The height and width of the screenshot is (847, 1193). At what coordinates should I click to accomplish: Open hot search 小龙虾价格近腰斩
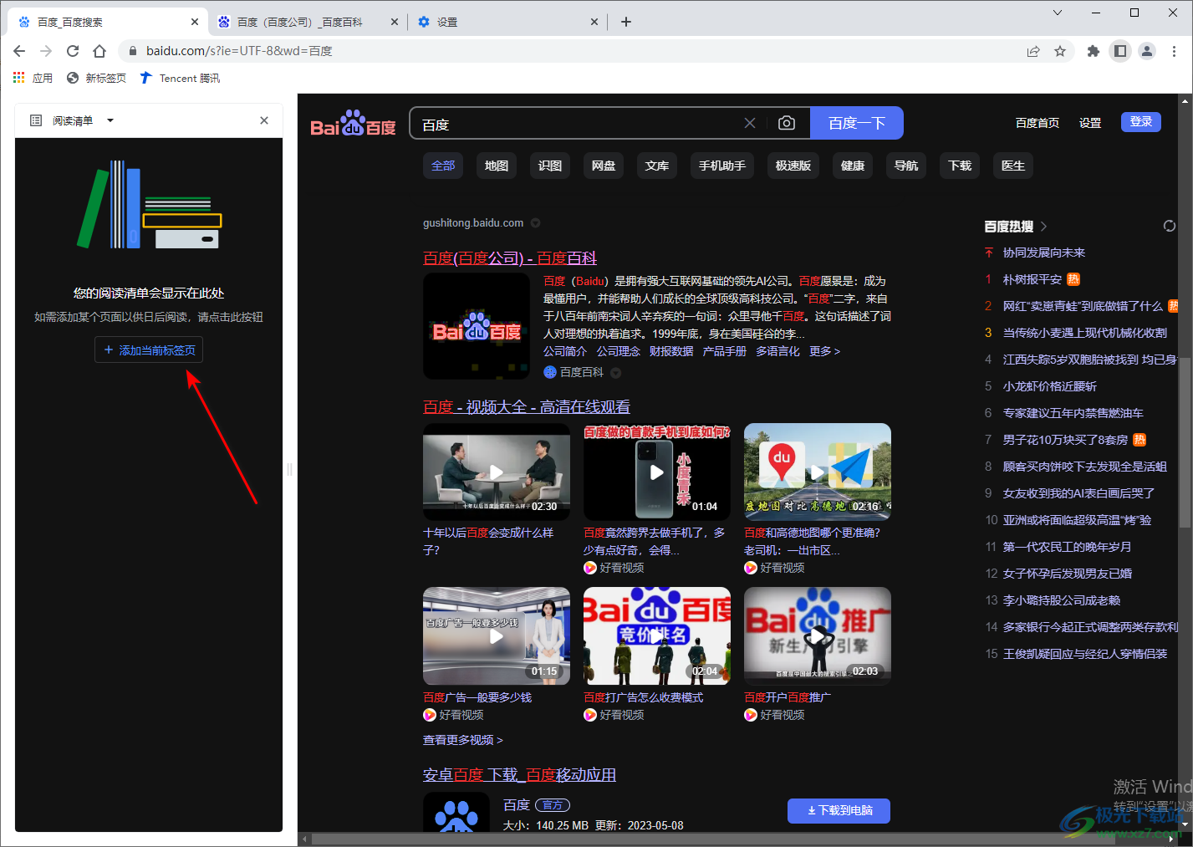point(1050,386)
